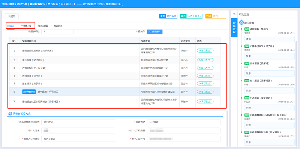Open 收件人证件类型 field 居民身份证
This screenshot has width=300, height=149.
coord(78,139)
